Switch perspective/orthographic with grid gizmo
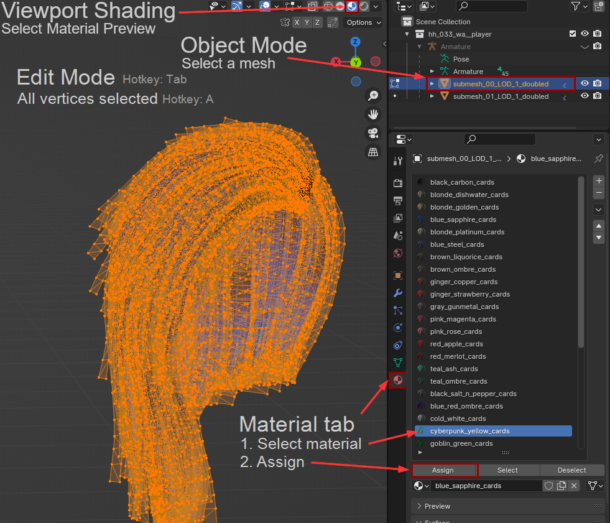 [373, 152]
